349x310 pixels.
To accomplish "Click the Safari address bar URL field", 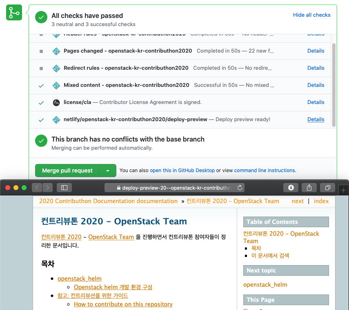I will coord(175,188).
